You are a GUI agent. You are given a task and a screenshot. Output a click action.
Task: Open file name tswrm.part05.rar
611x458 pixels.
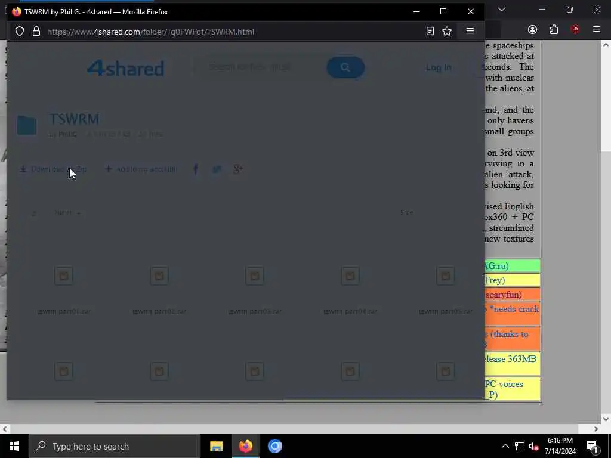[446, 311]
